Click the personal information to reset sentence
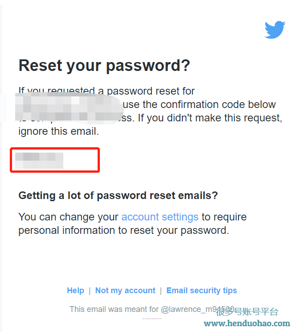This screenshot has width=296, height=332. coord(124,230)
